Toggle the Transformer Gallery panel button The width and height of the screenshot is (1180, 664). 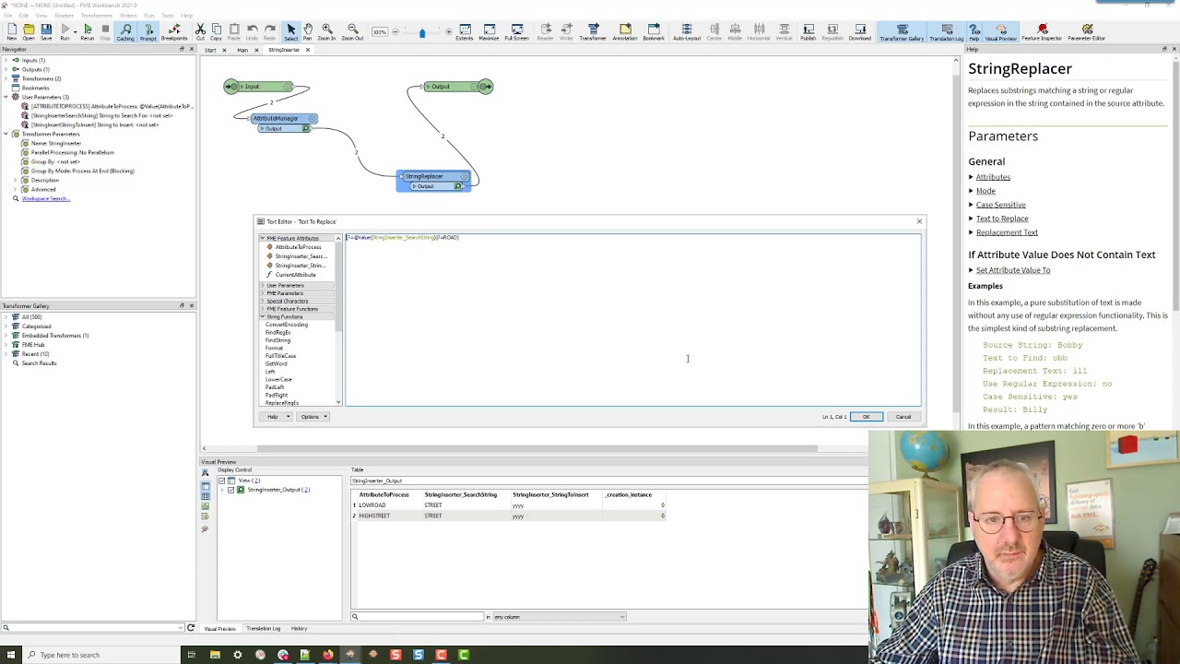point(902,32)
